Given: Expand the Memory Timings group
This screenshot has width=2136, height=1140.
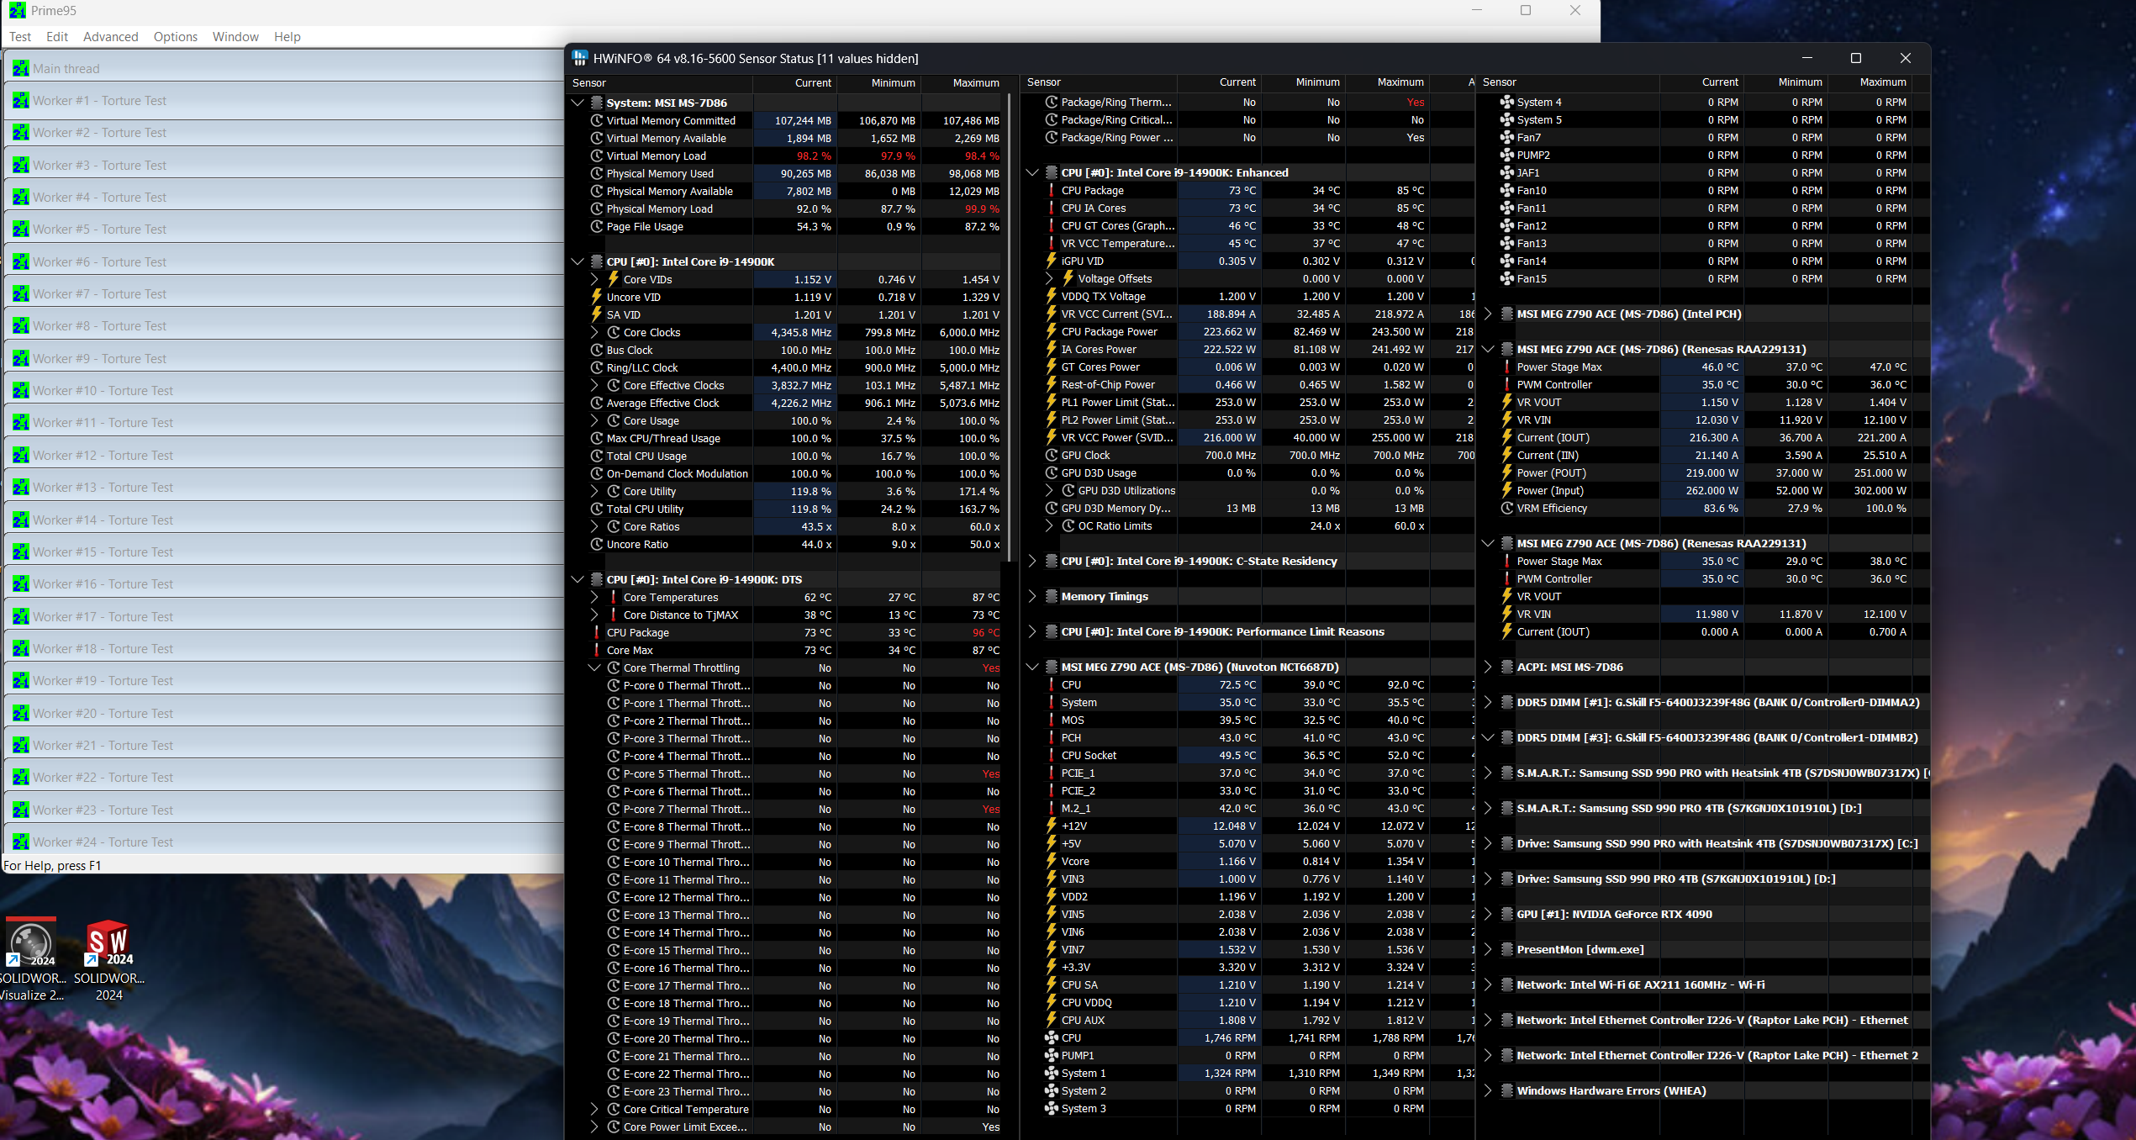Looking at the screenshot, I should [x=1032, y=596].
